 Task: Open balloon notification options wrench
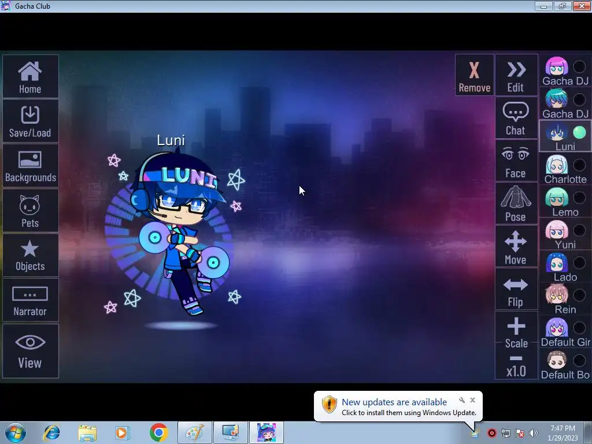point(462,400)
